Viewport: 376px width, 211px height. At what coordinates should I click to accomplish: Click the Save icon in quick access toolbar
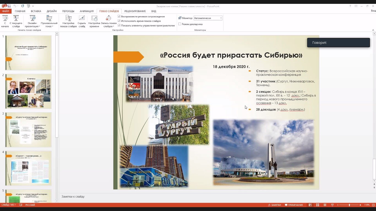click(x=9, y=6)
